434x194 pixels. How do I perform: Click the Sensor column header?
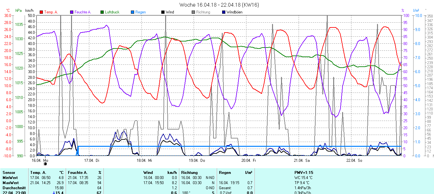[9, 173]
